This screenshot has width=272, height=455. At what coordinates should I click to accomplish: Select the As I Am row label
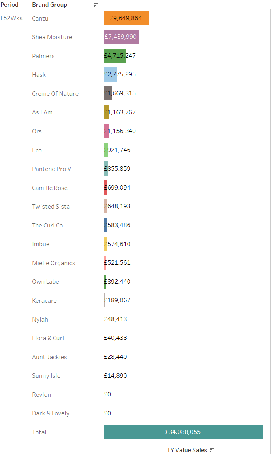[42, 112]
